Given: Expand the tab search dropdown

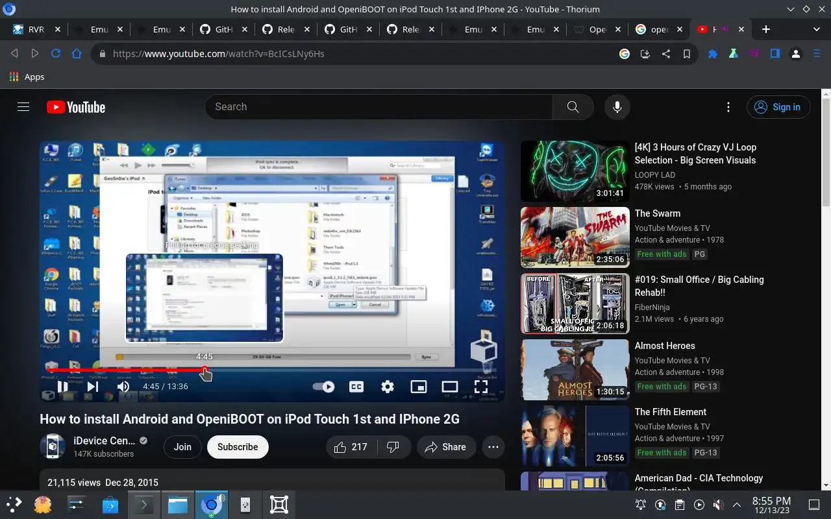Looking at the screenshot, I should click(817, 29).
